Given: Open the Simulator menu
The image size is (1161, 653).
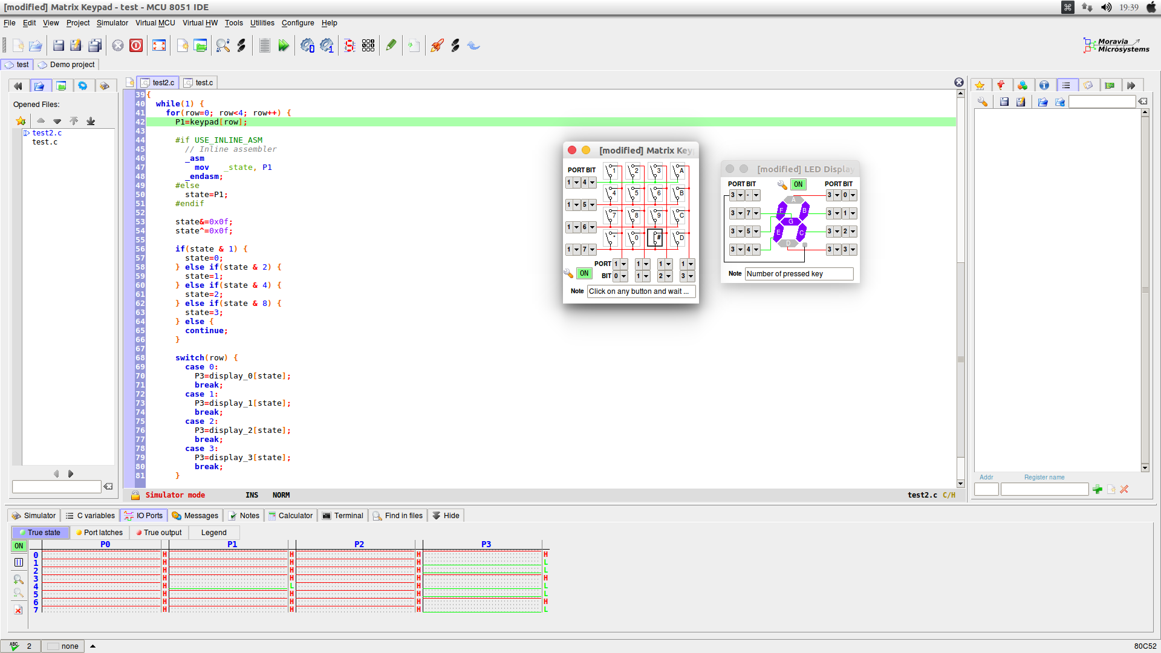Looking at the screenshot, I should click(x=112, y=23).
